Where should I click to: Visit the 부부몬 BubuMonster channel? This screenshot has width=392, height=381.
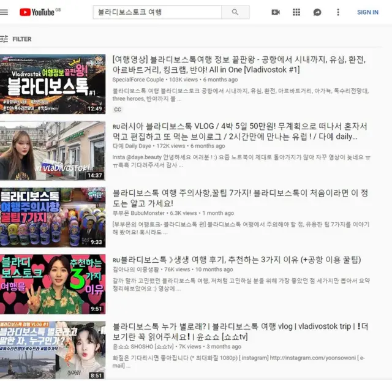pyautogui.click(x=138, y=213)
